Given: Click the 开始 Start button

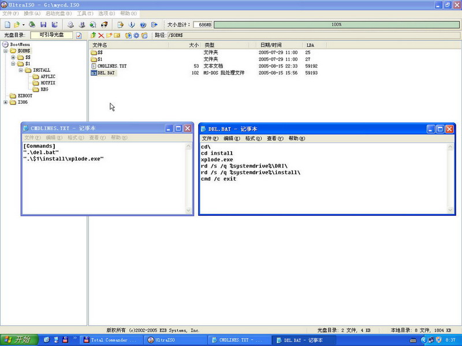Looking at the screenshot, I should click(19, 340).
